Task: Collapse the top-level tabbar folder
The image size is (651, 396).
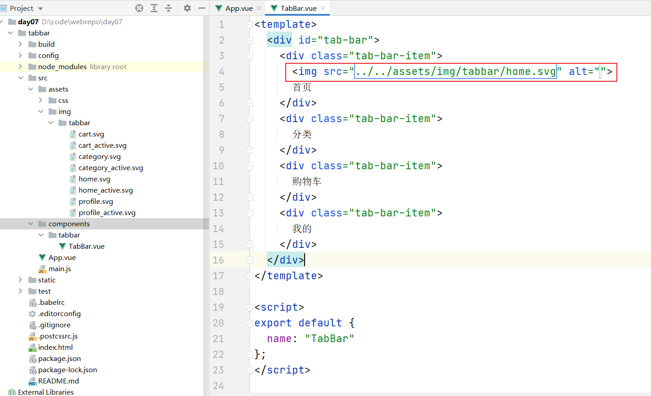Action: [x=10, y=33]
